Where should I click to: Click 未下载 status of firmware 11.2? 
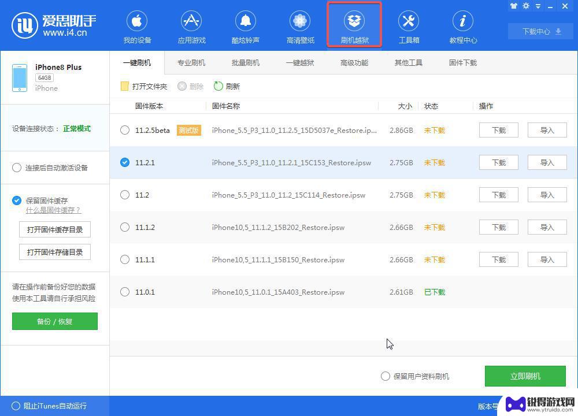435,195
